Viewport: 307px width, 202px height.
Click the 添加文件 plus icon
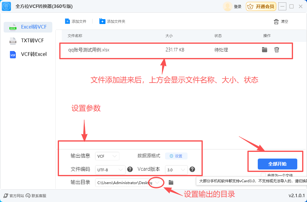pos(67,21)
